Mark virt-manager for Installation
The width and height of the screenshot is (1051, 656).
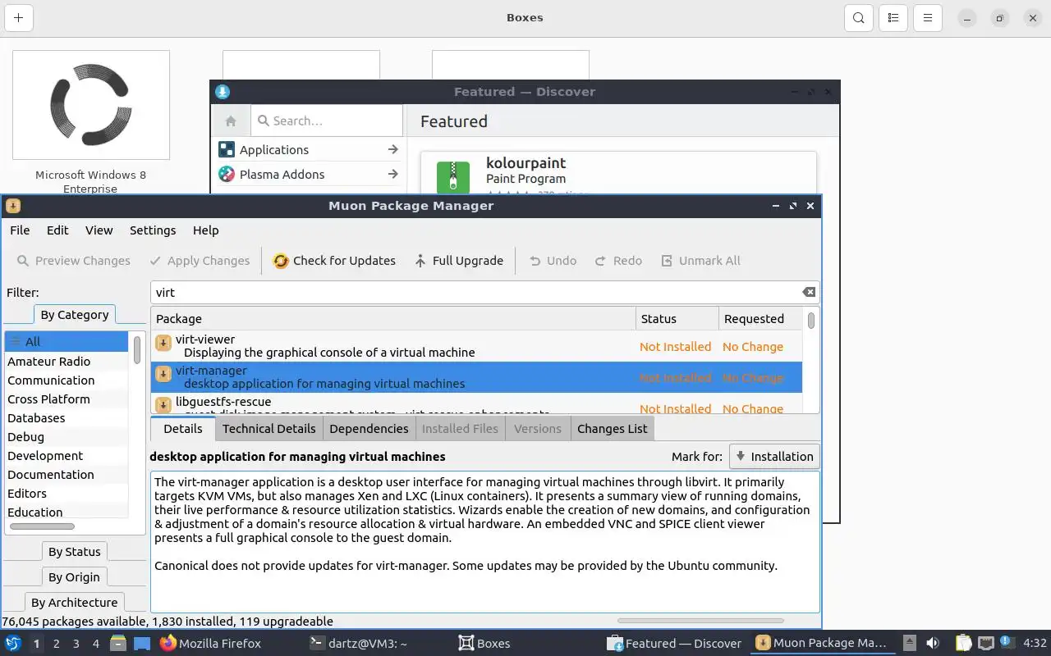click(x=774, y=457)
